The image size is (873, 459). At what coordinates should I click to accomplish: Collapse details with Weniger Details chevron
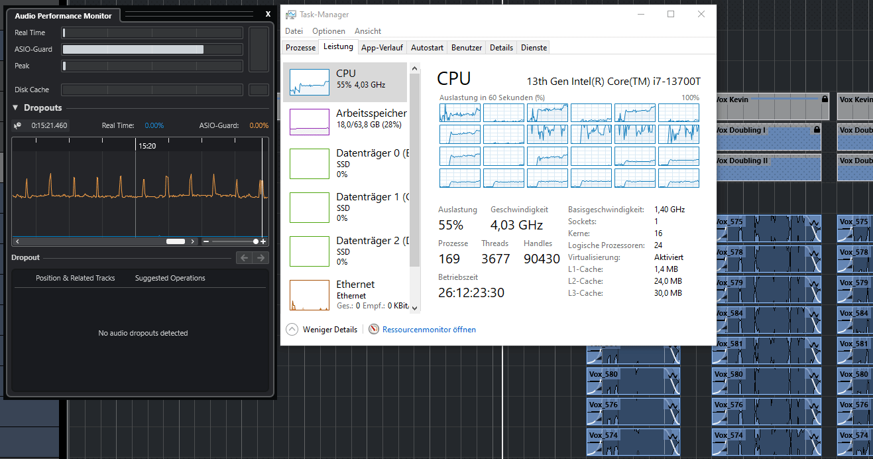292,329
